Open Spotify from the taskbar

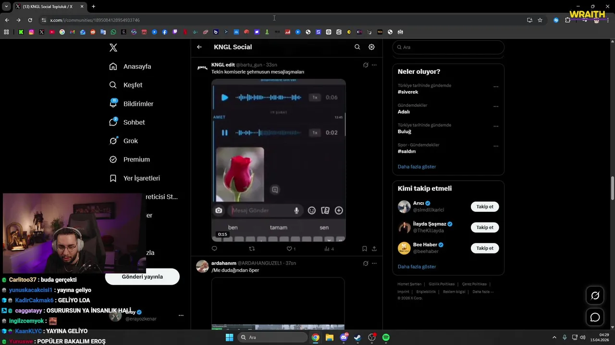(386, 337)
